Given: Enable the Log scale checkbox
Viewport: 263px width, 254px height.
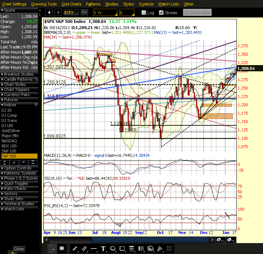Looking at the screenshot, I should (x=144, y=13).
